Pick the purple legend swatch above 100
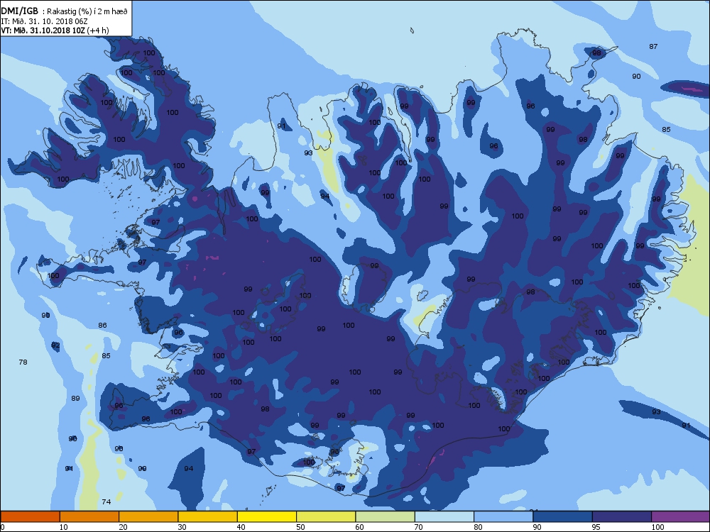Screen dimensions: 710x532 pyautogui.click(x=681, y=516)
